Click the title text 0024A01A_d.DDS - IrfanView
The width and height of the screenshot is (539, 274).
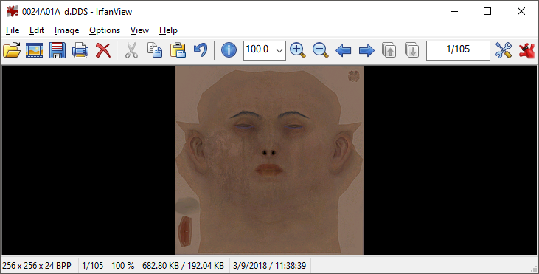tap(77, 12)
